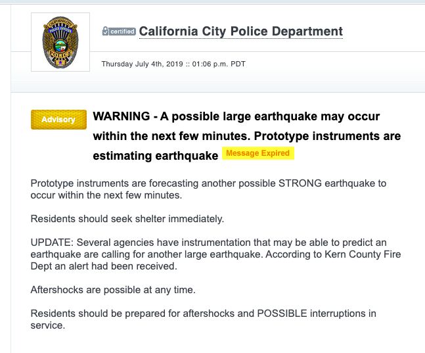Click the Message Expired label
This screenshot has width=425, height=353.
click(257, 154)
